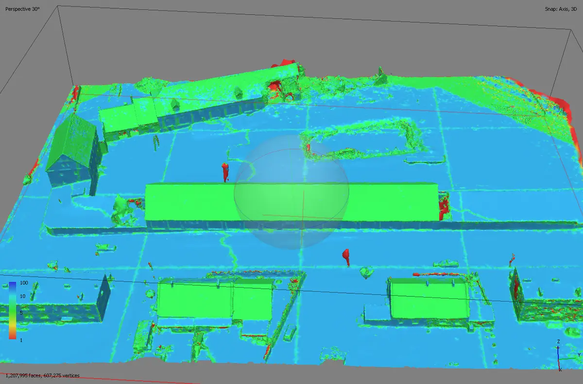This screenshot has height=384, width=583.
Task: Click the 1 value on the legend
Action: click(20, 340)
